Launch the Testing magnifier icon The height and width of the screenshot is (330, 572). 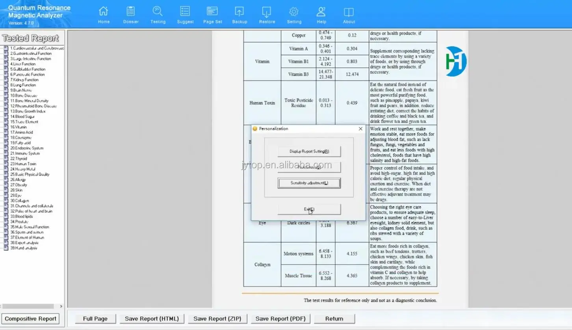coord(158,15)
